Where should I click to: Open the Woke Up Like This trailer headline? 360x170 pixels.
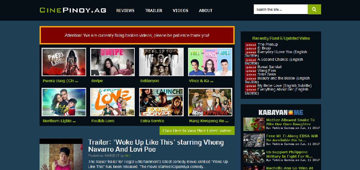(x=156, y=146)
